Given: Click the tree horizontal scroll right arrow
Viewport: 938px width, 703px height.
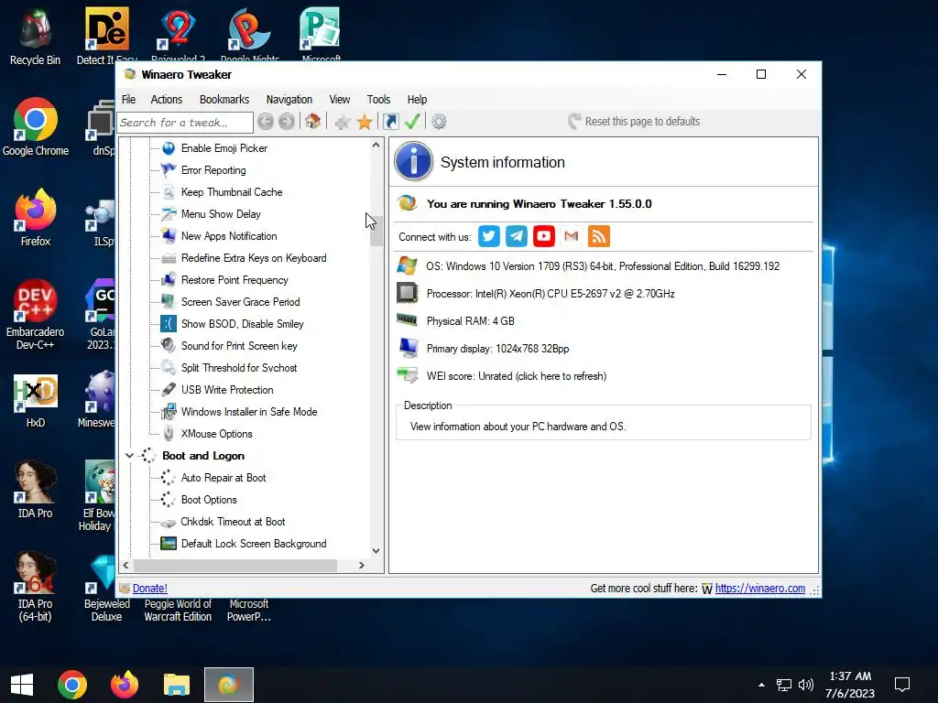Looking at the screenshot, I should (x=361, y=565).
